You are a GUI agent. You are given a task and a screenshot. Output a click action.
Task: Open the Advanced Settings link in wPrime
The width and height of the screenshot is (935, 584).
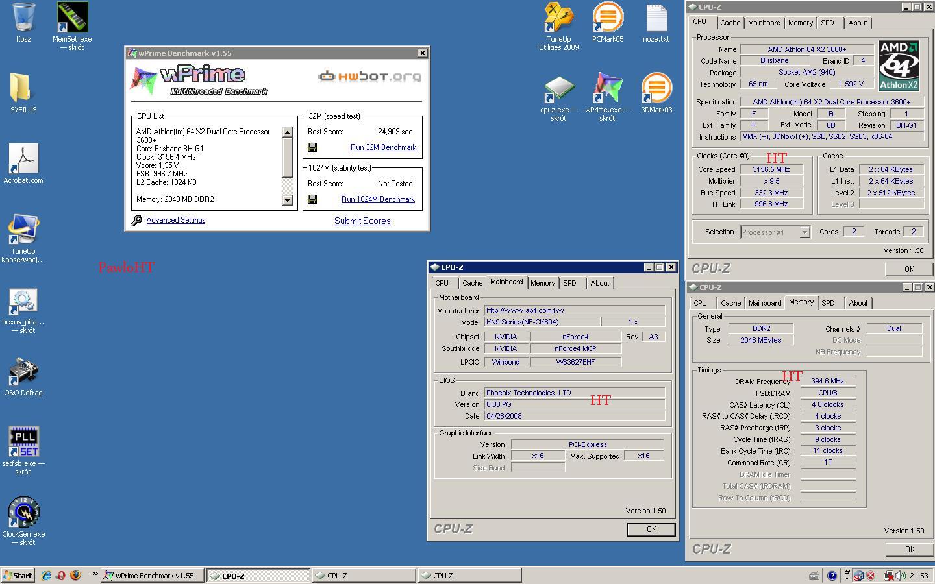click(x=176, y=220)
